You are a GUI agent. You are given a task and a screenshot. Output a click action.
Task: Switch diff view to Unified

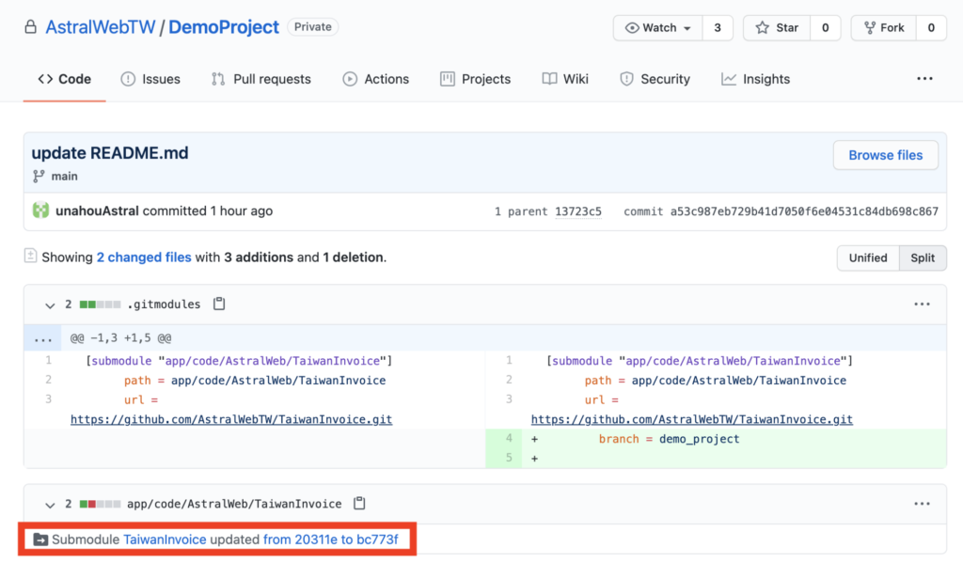pos(867,258)
